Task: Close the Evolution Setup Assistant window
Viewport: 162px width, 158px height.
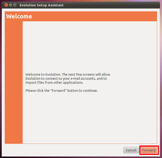Action: click(6, 5)
